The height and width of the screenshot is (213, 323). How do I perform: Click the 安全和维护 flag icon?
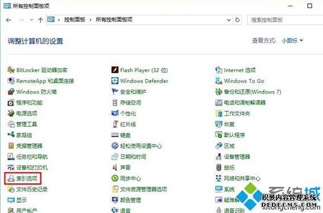tap(115, 91)
